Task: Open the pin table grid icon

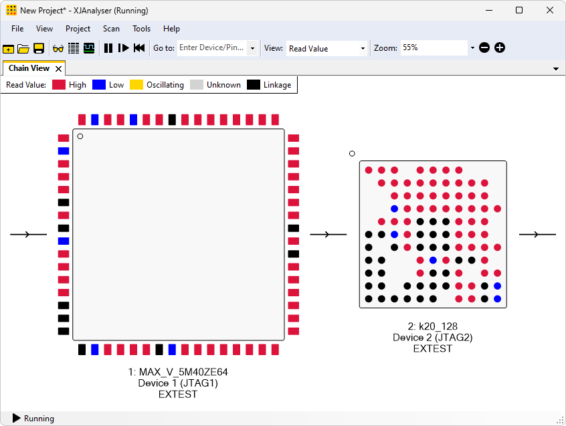Action: [74, 48]
